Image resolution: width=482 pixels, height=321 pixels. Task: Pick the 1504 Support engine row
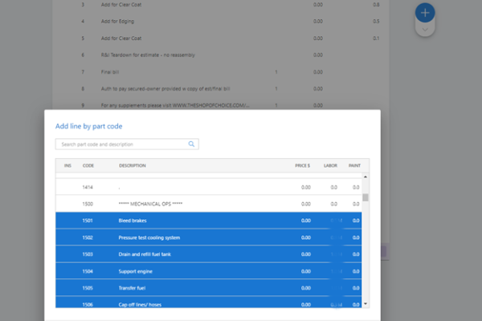(x=209, y=271)
